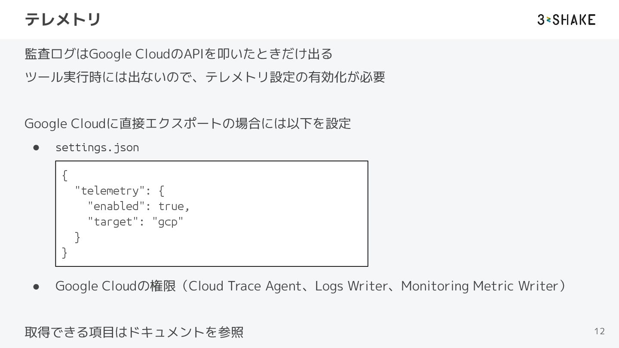
Task: Click the 3-SHAKE logo
Action: (566, 19)
